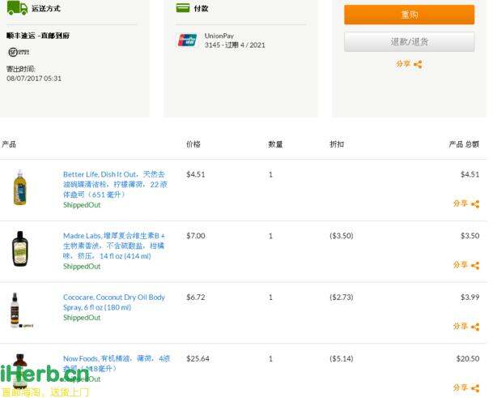Click the Madre Labs bottle thumbnail

[19, 249]
